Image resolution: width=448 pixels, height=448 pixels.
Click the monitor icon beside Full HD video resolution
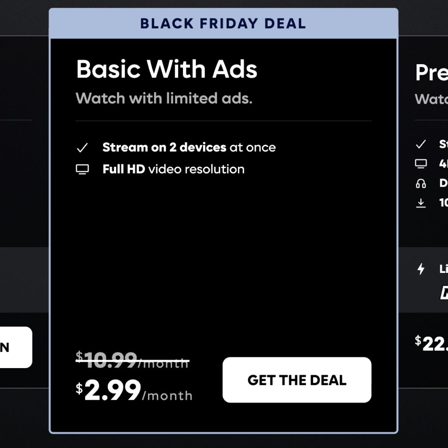tap(82, 169)
